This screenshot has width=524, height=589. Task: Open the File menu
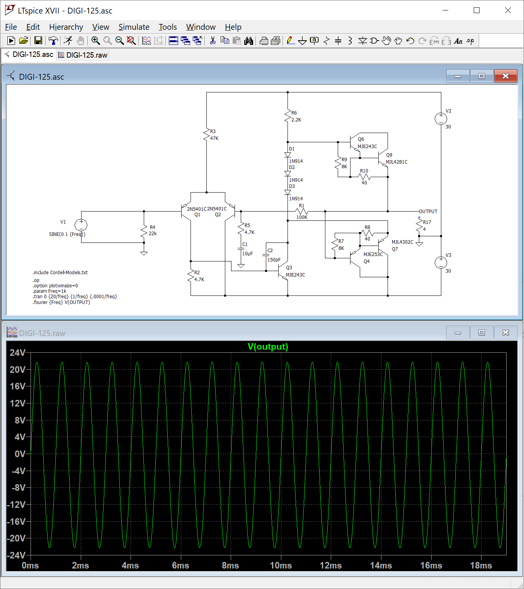(11, 27)
